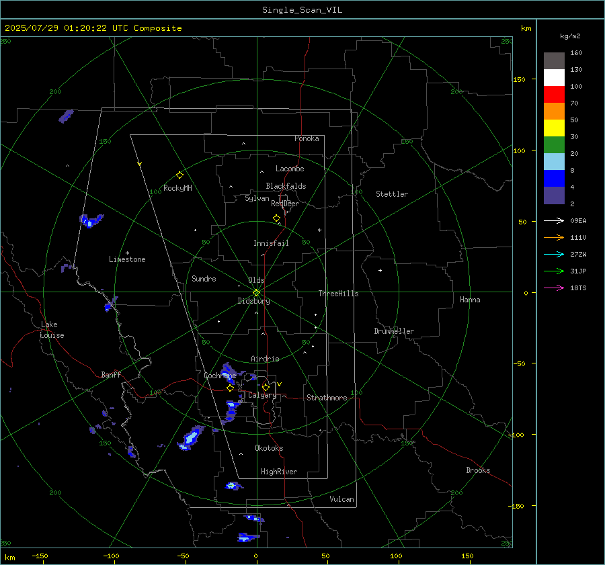The image size is (605, 565).
Task: Click the Banff label
Action: 111,374
